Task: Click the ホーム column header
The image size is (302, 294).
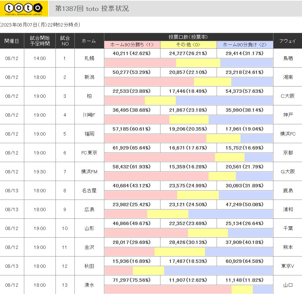Action: [x=89, y=41]
